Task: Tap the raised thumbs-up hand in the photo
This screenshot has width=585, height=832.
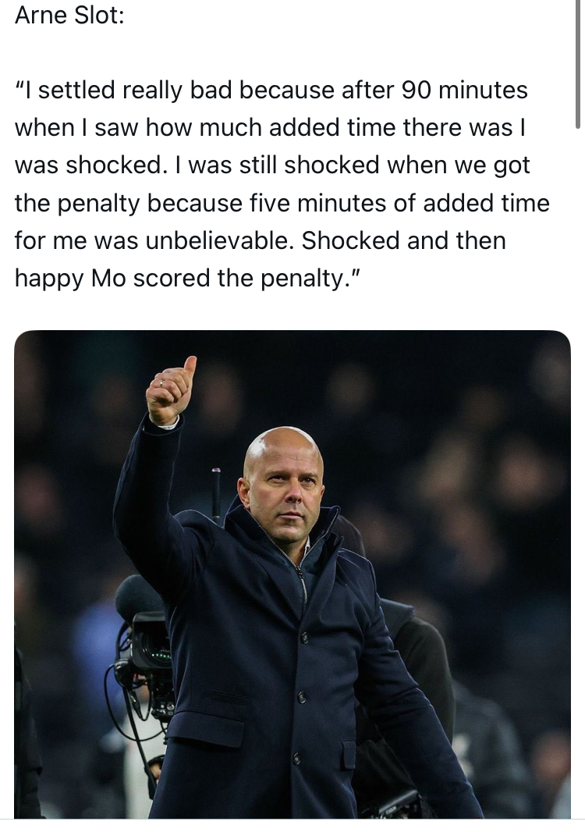Action: pyautogui.click(x=172, y=391)
